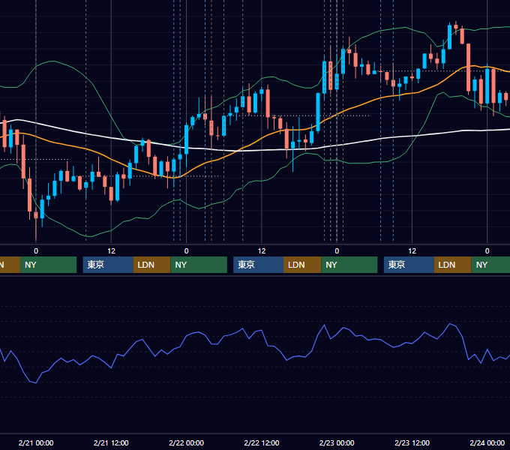Click hour label 0 above 2/23 00:00
The image size is (510, 450).
(x=337, y=251)
